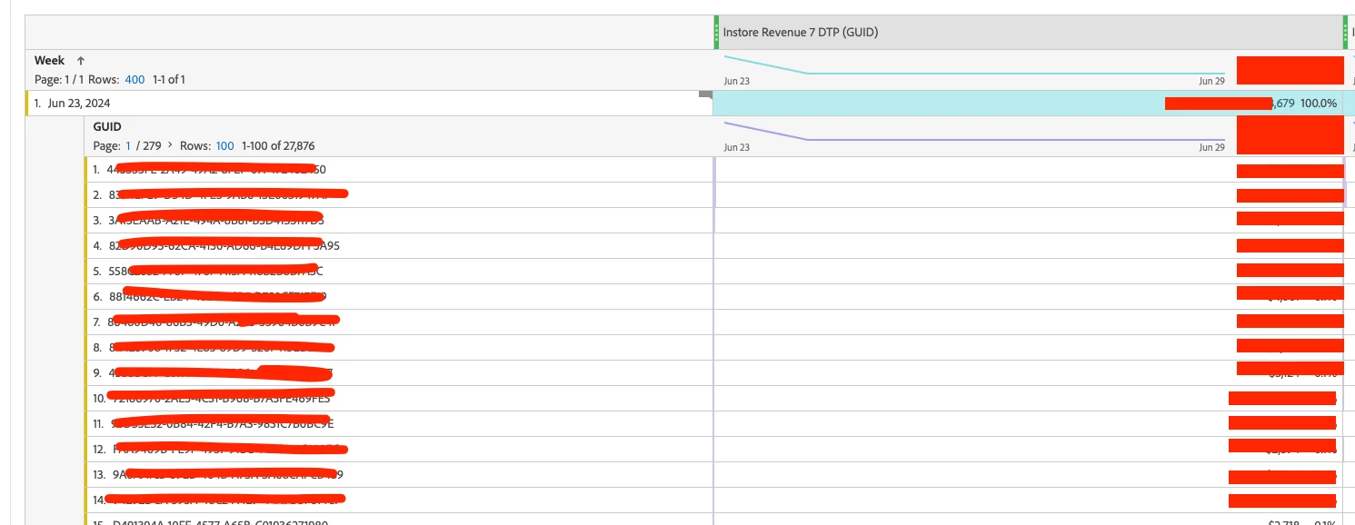Screen dimensions: 1355x525
Task: Select the Jun 23, 2024 week row
Action: point(370,104)
